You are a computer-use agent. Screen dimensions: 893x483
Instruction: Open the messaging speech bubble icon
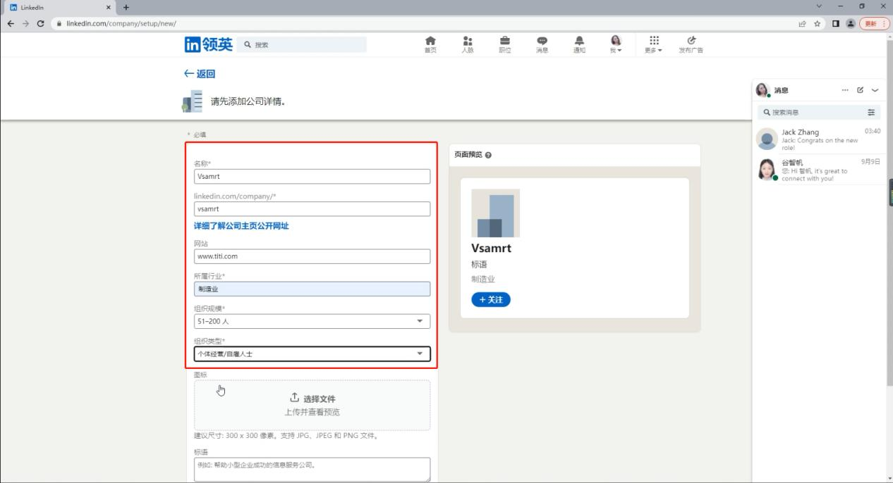tap(542, 44)
